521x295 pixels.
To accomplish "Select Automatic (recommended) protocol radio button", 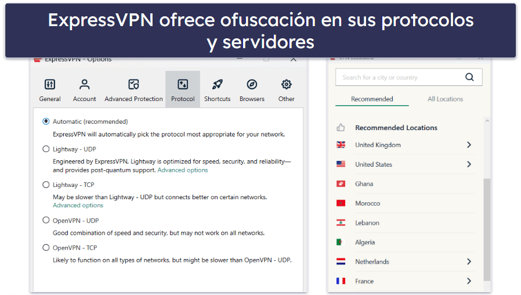I will pos(46,121).
